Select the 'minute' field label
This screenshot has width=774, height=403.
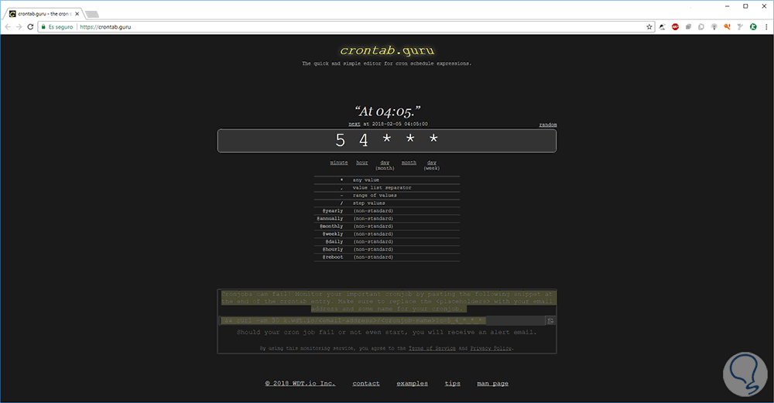339,162
